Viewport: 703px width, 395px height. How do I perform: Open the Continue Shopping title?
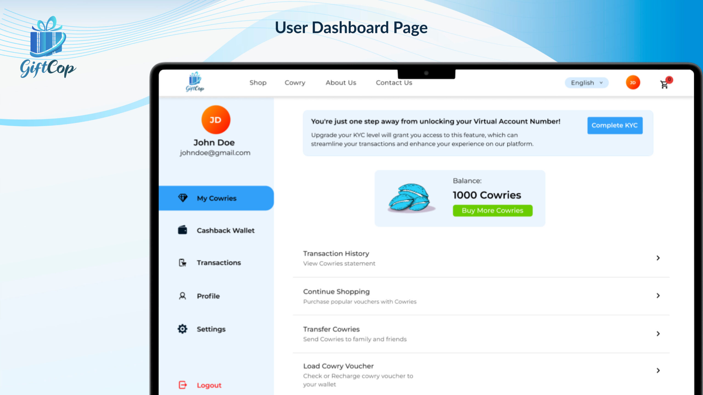(336, 292)
